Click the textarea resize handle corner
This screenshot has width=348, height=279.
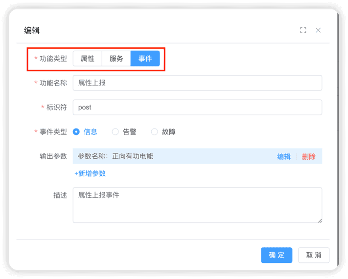(320, 220)
